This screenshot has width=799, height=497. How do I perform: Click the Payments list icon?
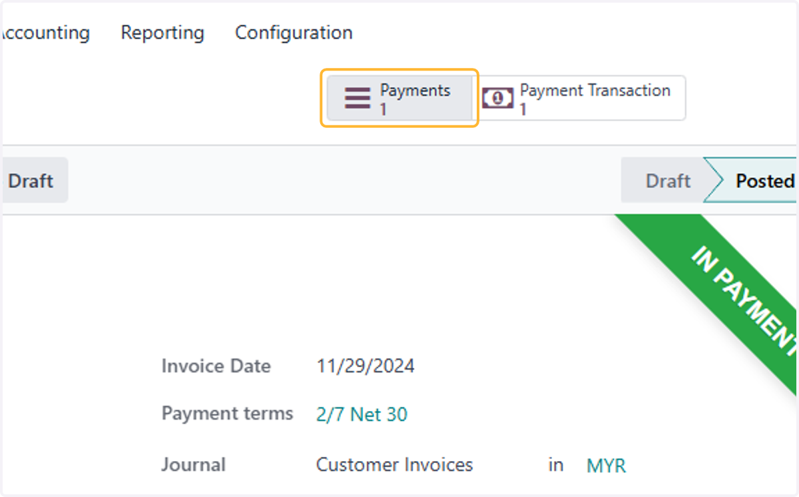(358, 98)
